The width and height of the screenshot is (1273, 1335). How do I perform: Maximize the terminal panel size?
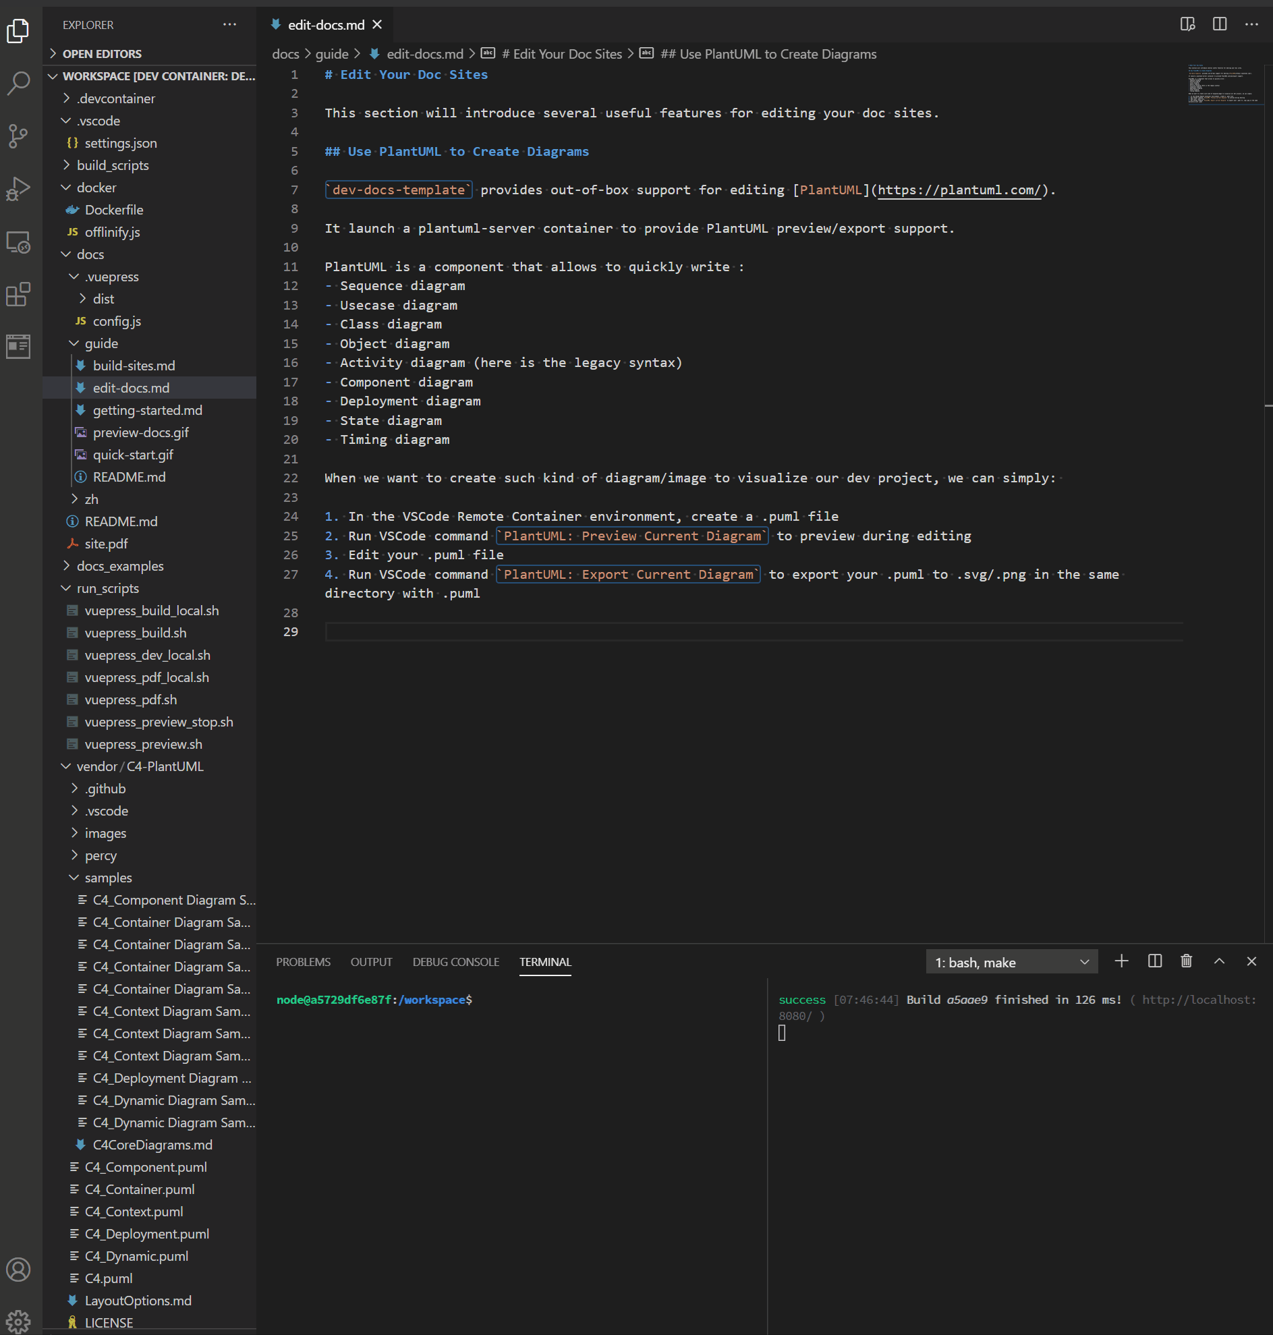pos(1219,961)
